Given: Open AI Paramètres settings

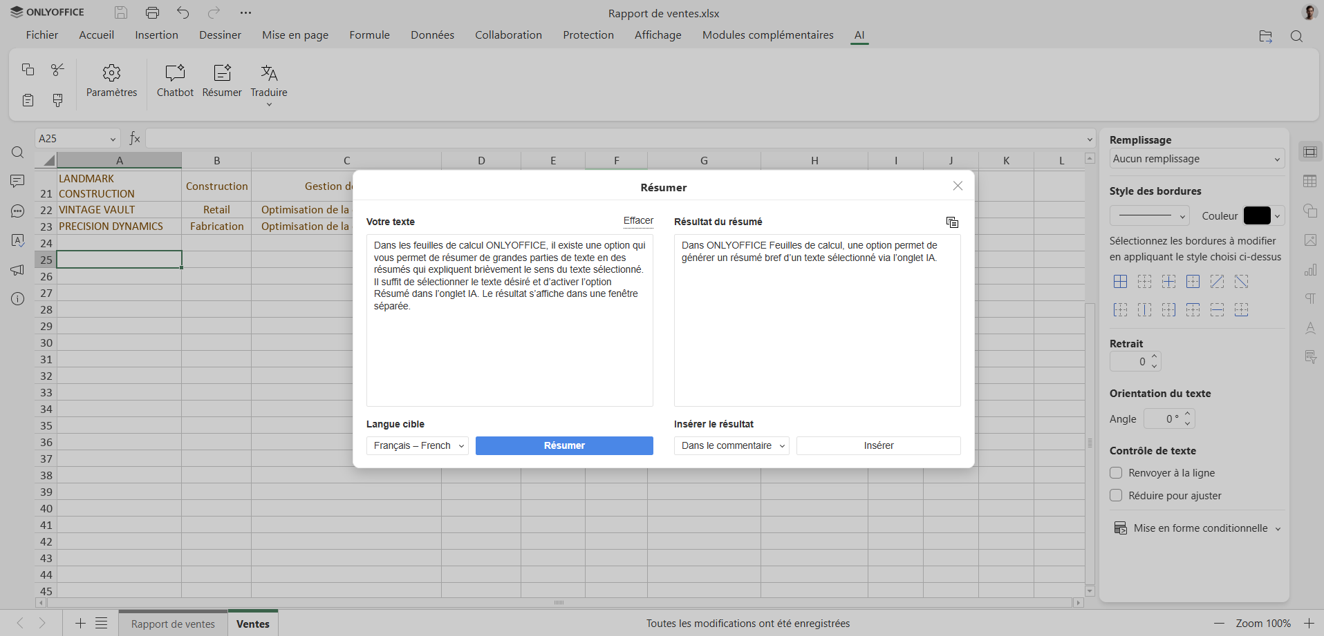Looking at the screenshot, I should (x=111, y=81).
